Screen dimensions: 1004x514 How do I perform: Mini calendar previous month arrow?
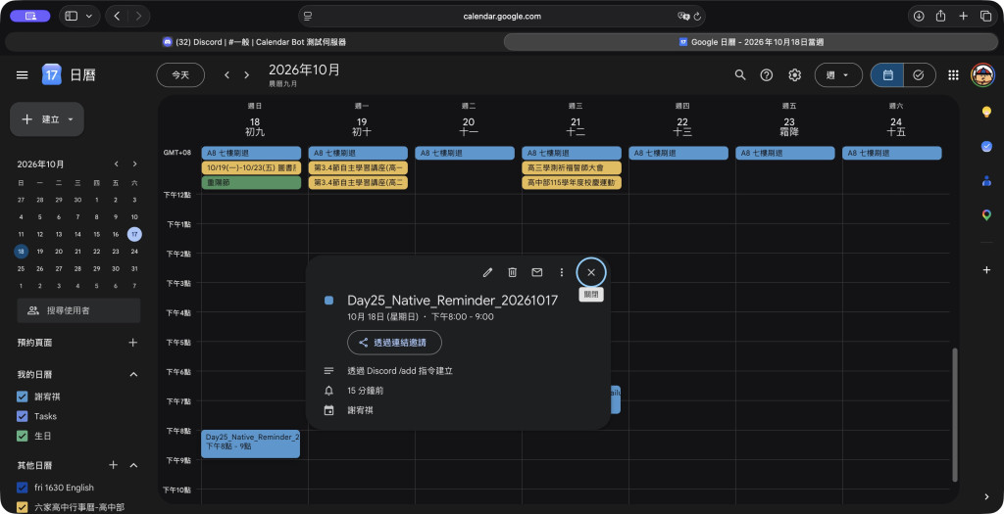click(x=116, y=164)
